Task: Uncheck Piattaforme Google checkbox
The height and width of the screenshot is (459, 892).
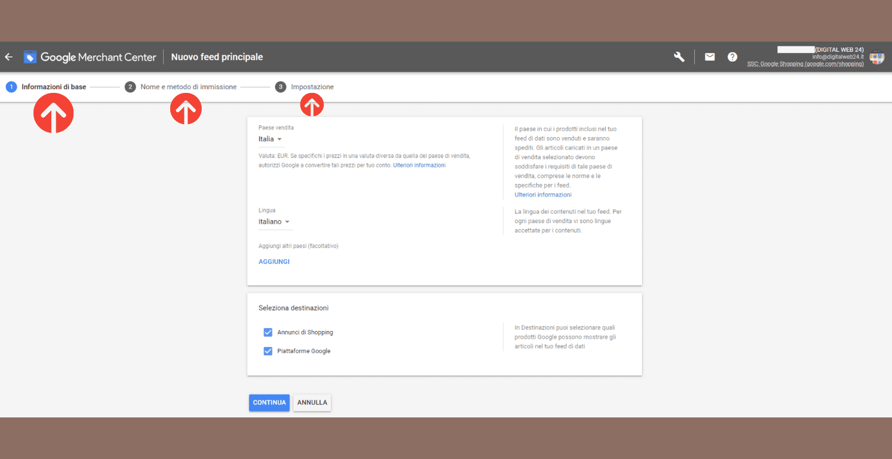Action: [x=268, y=351]
